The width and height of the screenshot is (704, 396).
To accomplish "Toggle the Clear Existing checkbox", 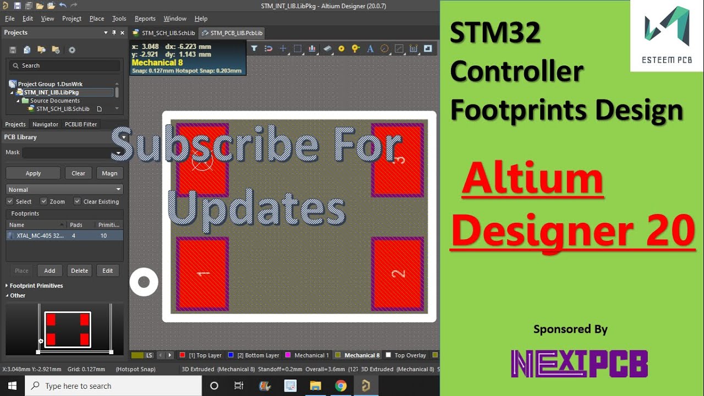I will pos(77,201).
